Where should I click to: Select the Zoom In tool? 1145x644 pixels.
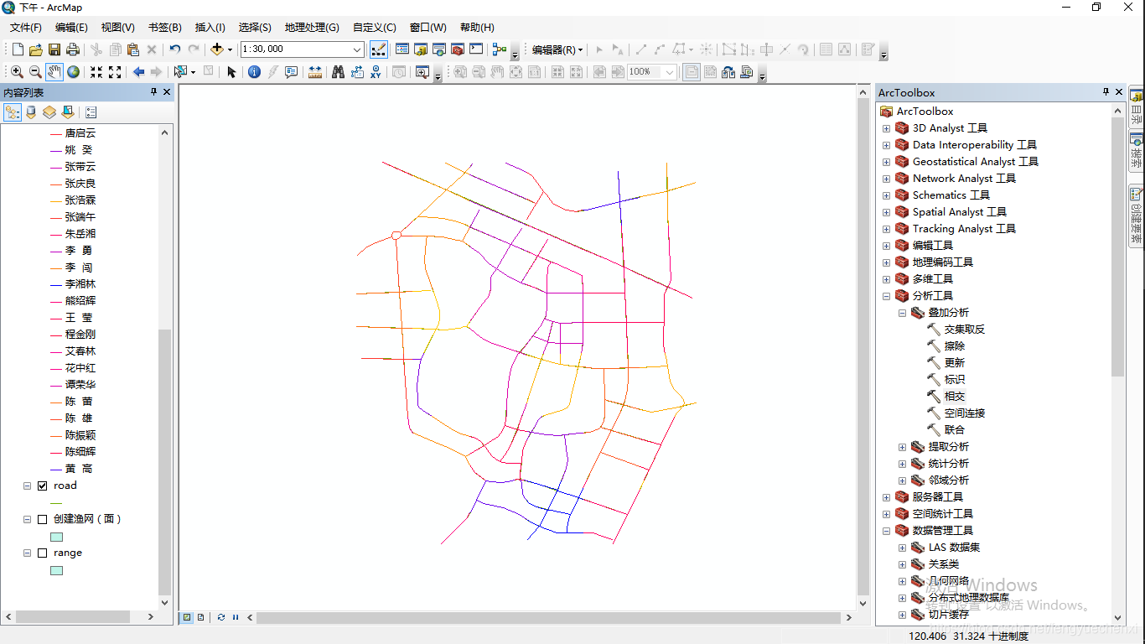coord(16,72)
